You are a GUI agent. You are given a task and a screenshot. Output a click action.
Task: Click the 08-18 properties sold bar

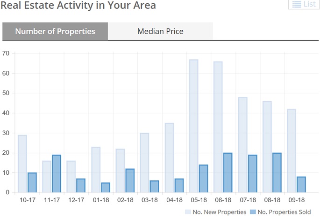point(277,172)
